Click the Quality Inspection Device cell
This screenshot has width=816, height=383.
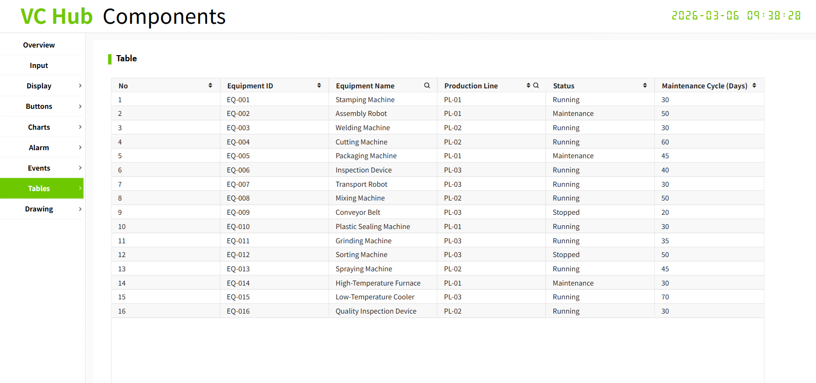point(376,311)
